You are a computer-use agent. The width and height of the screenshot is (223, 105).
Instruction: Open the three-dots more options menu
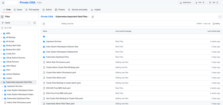[220, 17]
